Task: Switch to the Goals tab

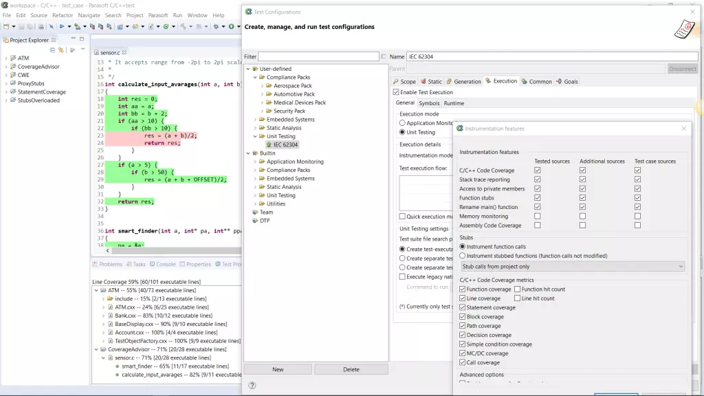Action: click(x=567, y=81)
